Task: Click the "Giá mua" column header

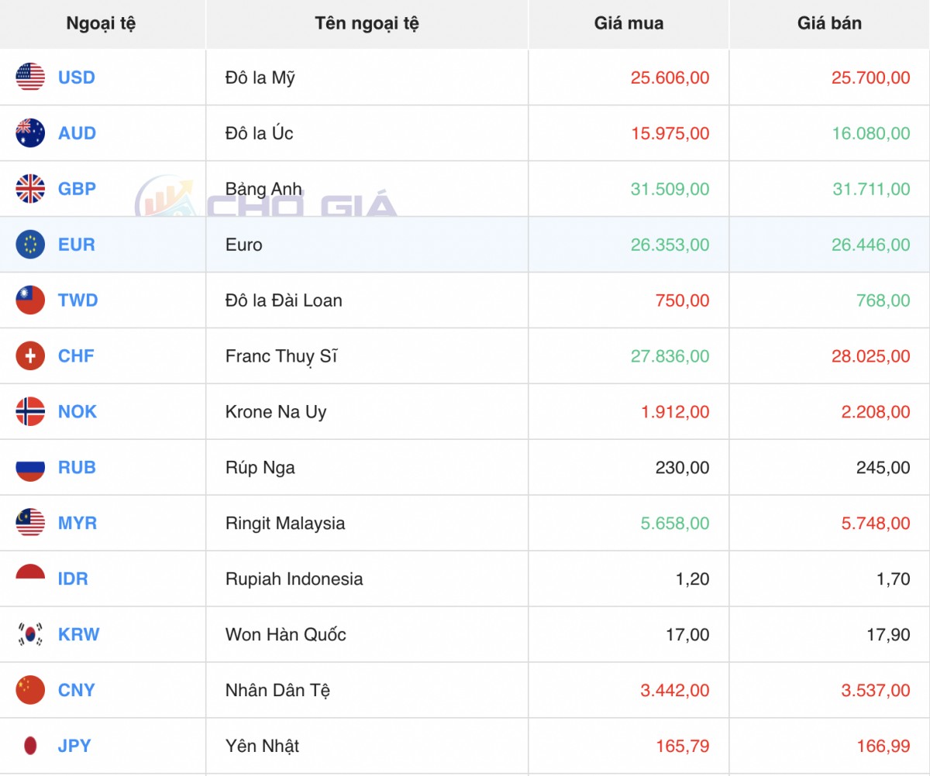Action: [629, 23]
